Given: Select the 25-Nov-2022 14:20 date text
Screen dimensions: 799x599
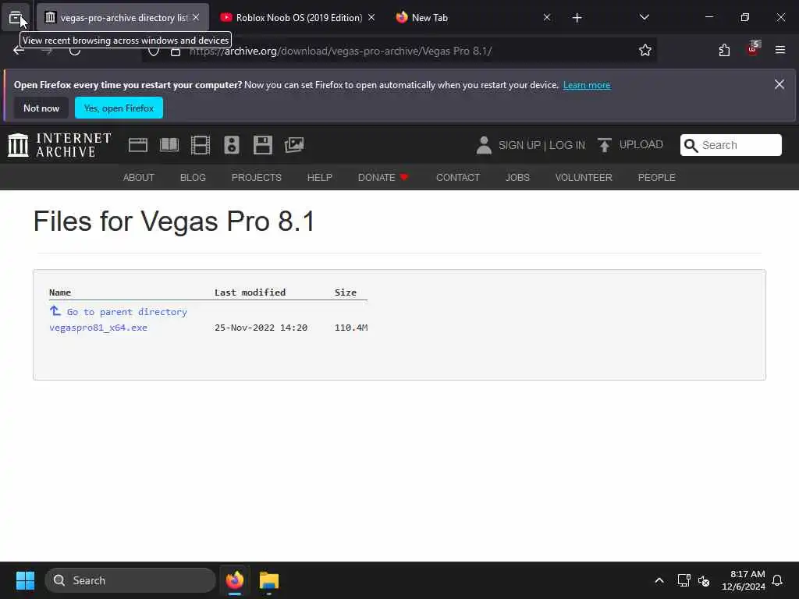Looking at the screenshot, I should [x=261, y=328].
